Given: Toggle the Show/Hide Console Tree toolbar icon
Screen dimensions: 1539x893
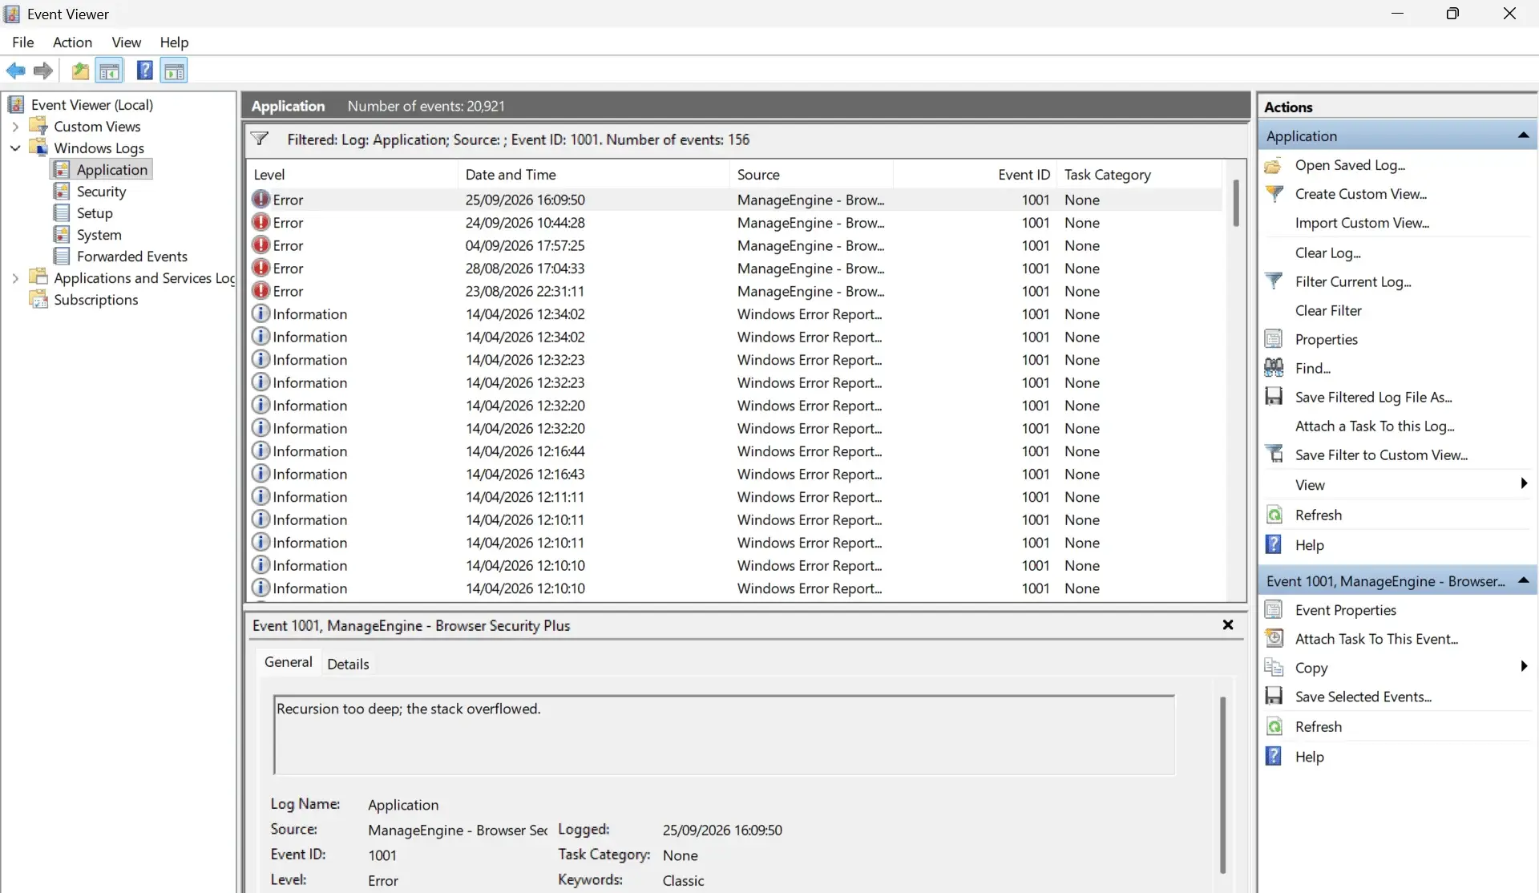Looking at the screenshot, I should [x=110, y=71].
